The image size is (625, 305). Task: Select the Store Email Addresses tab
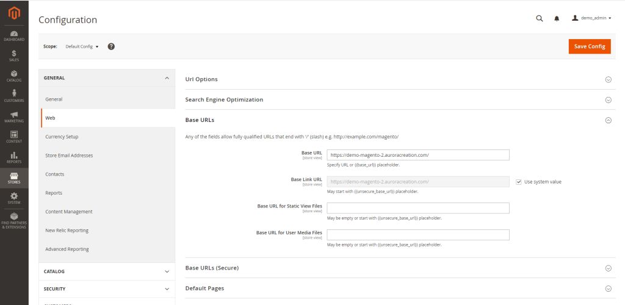pyautogui.click(x=107, y=156)
